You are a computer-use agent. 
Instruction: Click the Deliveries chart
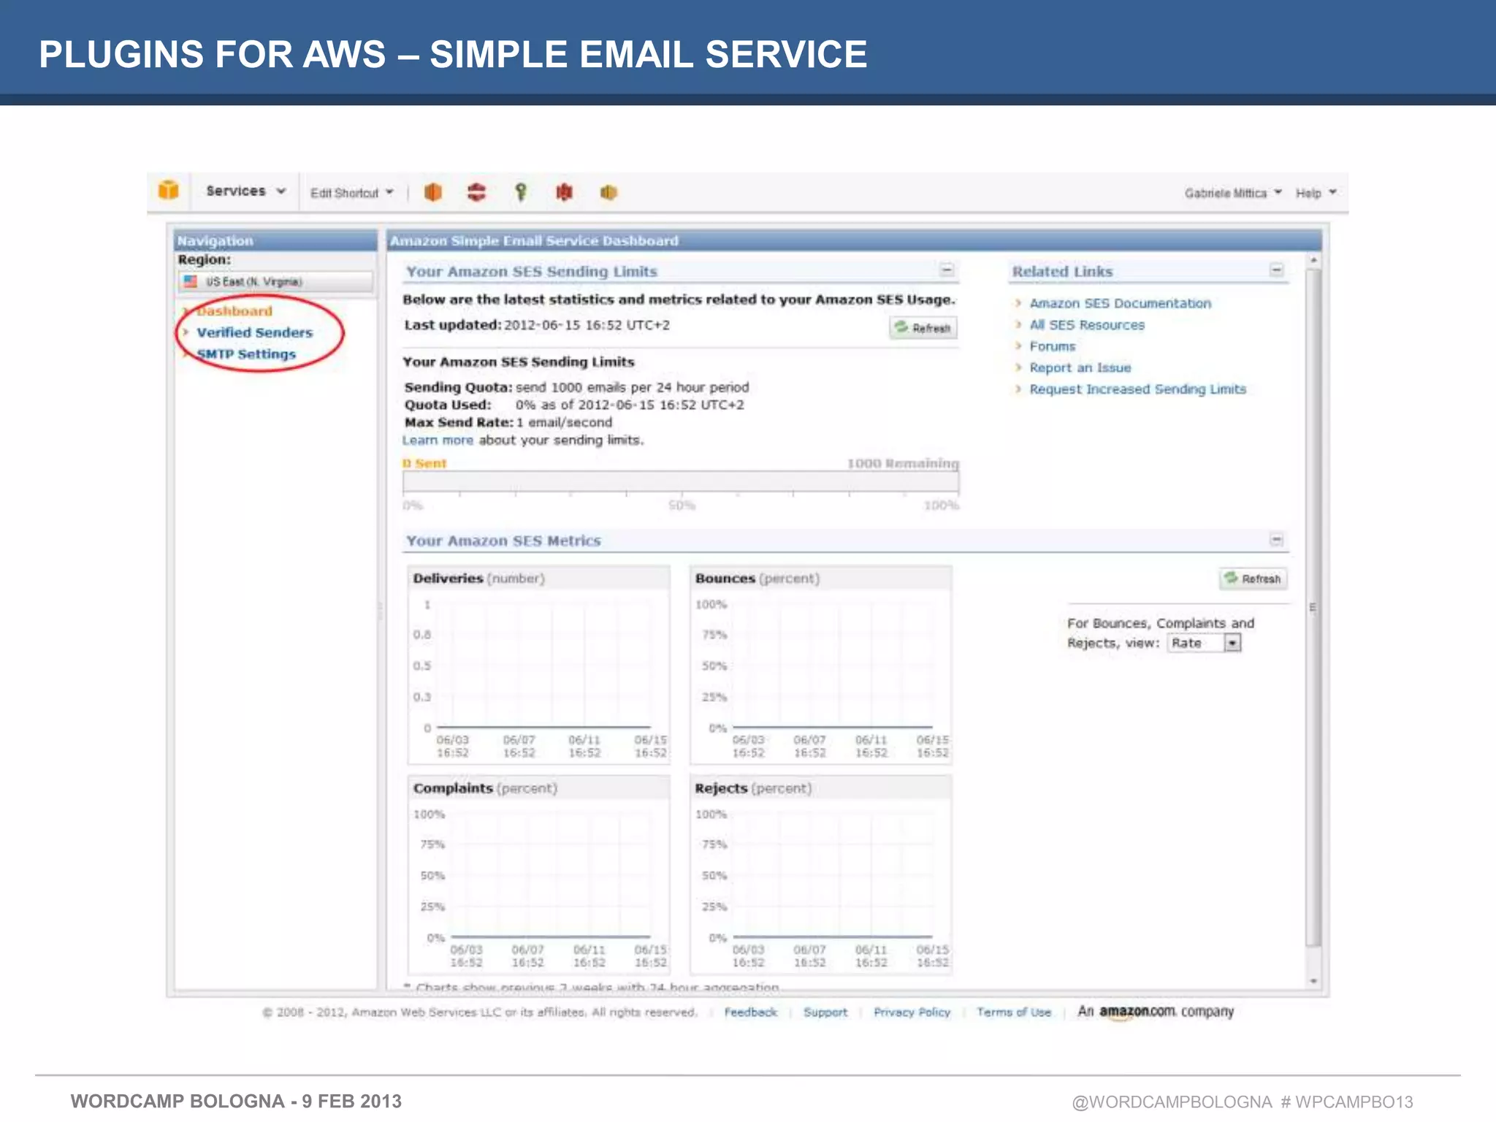538,665
